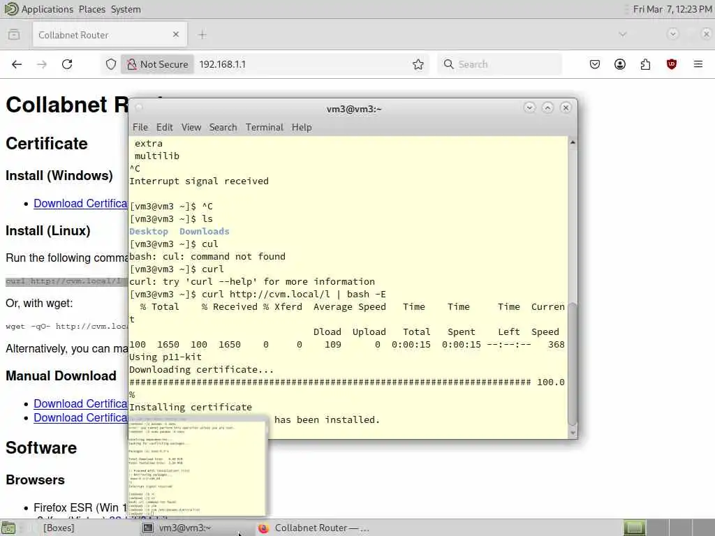Open the terminal Edit menu
This screenshot has height=536, width=715.
tap(164, 127)
